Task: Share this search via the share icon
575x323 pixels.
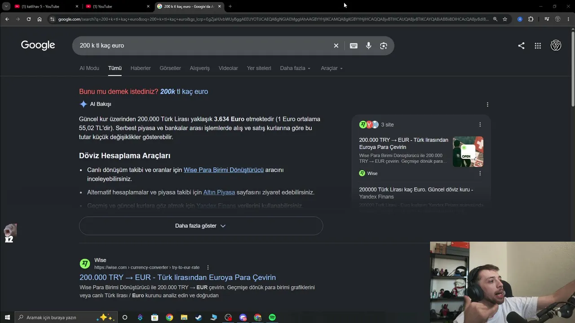Action: 521,46
